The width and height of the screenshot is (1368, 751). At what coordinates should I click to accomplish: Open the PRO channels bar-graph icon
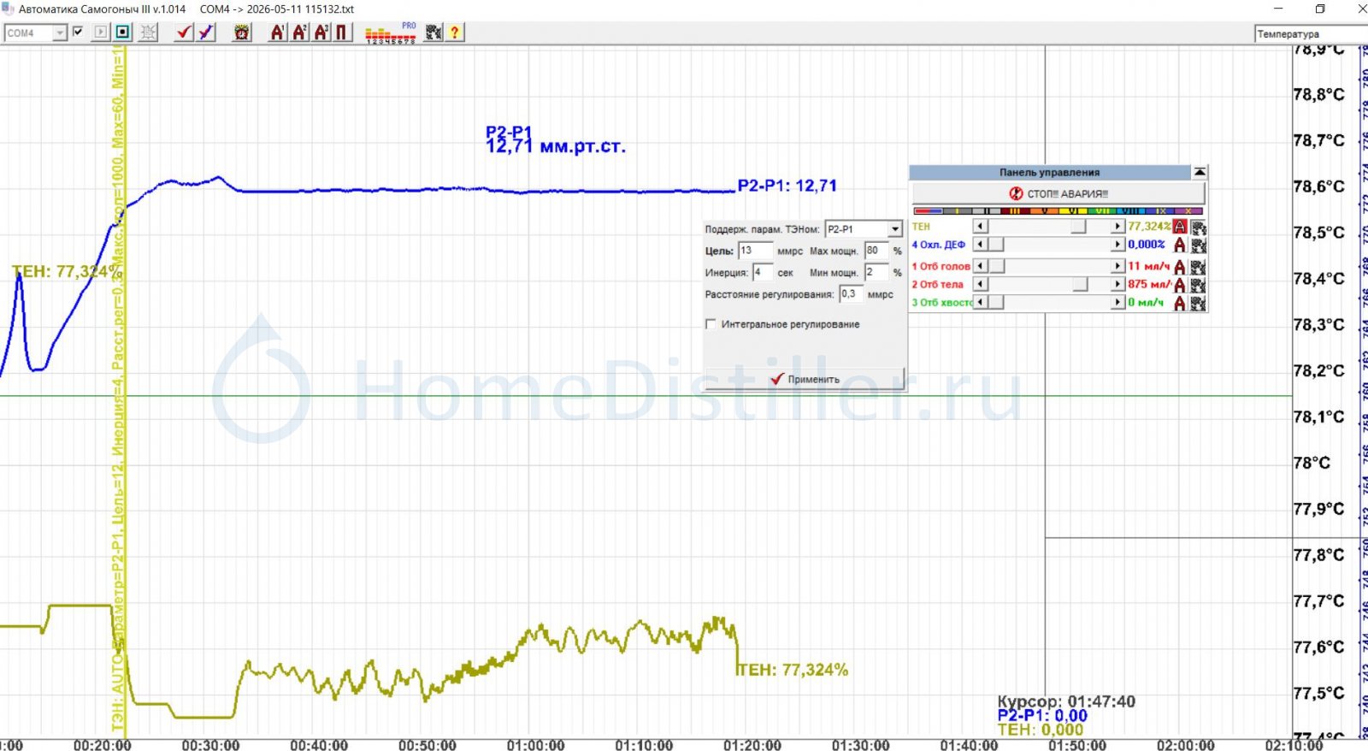(x=391, y=33)
